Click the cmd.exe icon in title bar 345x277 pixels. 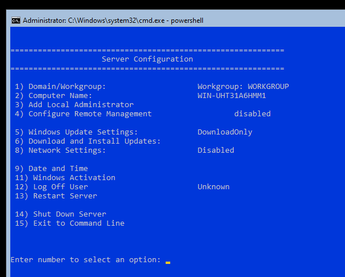(15, 21)
